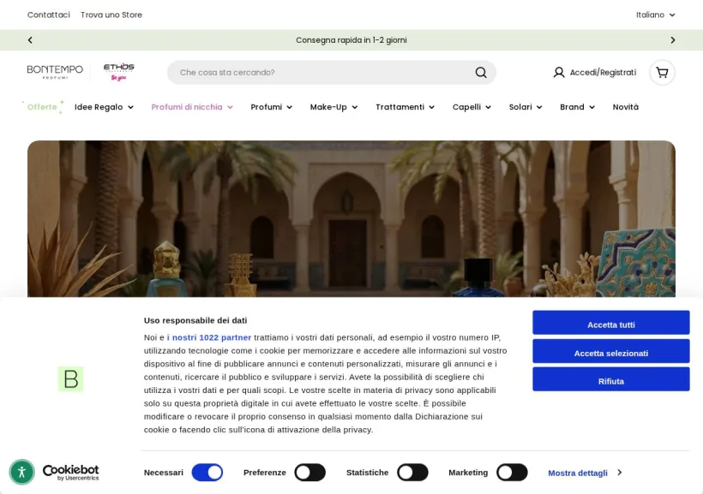Enable the Preferenze cookie switch
This screenshot has height=494, width=703.
point(309,473)
